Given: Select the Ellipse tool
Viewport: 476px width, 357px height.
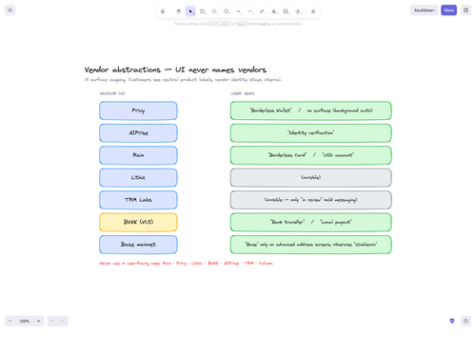Looking at the screenshot, I should tap(227, 11).
